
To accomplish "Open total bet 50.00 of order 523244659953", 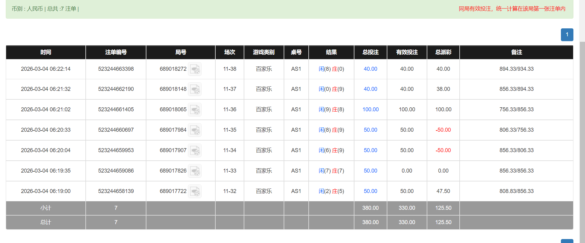I will [370, 150].
